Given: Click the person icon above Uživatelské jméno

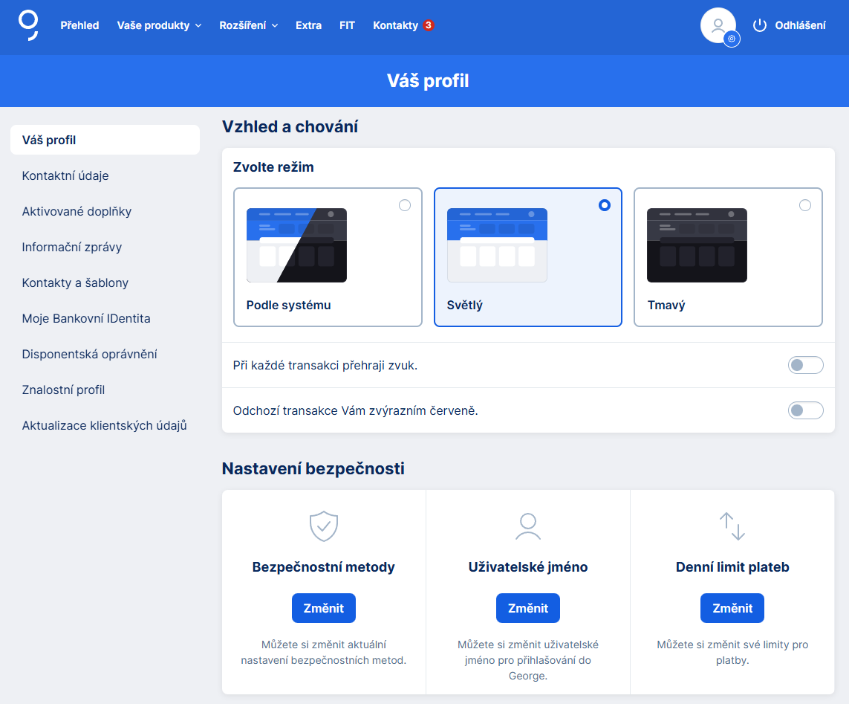Looking at the screenshot, I should tap(527, 526).
